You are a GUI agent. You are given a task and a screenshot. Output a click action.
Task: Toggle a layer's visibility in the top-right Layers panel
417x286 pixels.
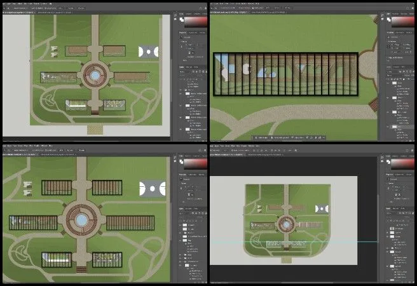(389, 83)
